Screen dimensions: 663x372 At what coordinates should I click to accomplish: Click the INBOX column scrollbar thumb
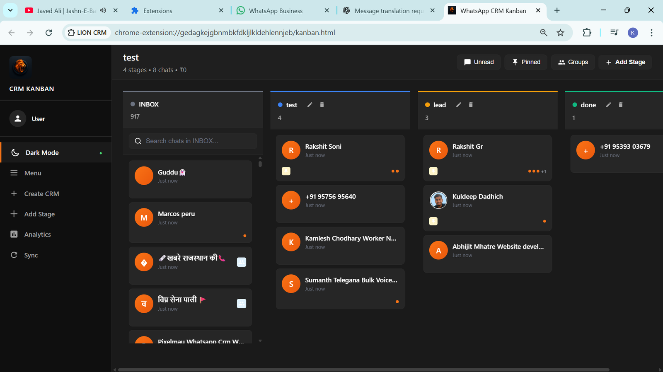click(260, 163)
